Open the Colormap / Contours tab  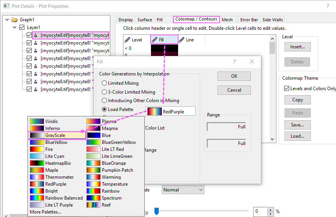tap(196, 19)
